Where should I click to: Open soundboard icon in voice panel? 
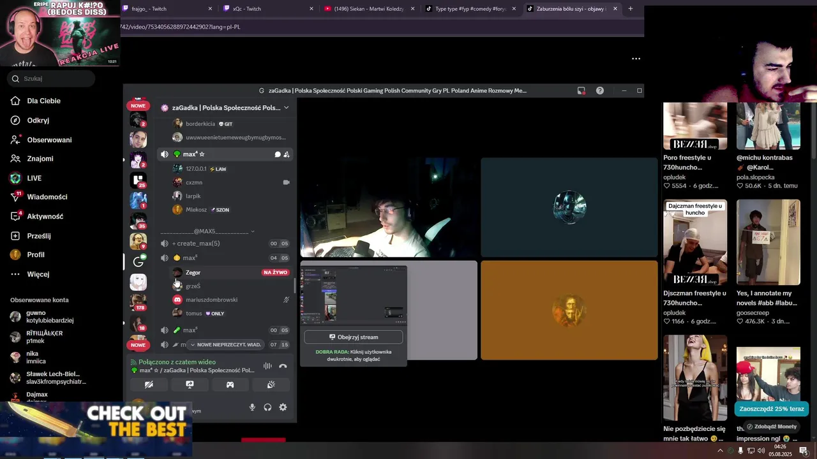point(271,385)
